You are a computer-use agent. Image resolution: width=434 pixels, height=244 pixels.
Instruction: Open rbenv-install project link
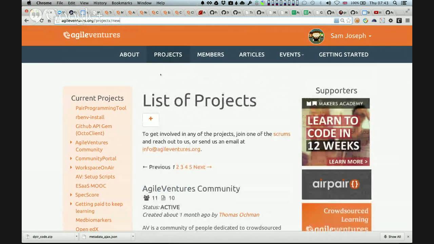click(x=90, y=117)
